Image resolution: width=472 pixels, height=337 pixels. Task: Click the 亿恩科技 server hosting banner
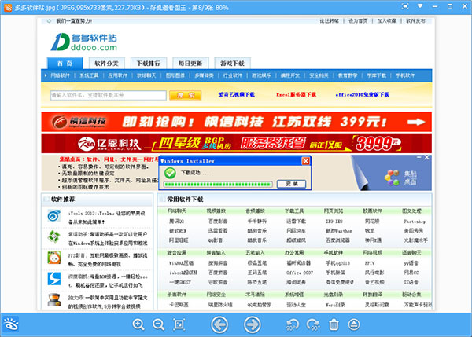coord(236,144)
